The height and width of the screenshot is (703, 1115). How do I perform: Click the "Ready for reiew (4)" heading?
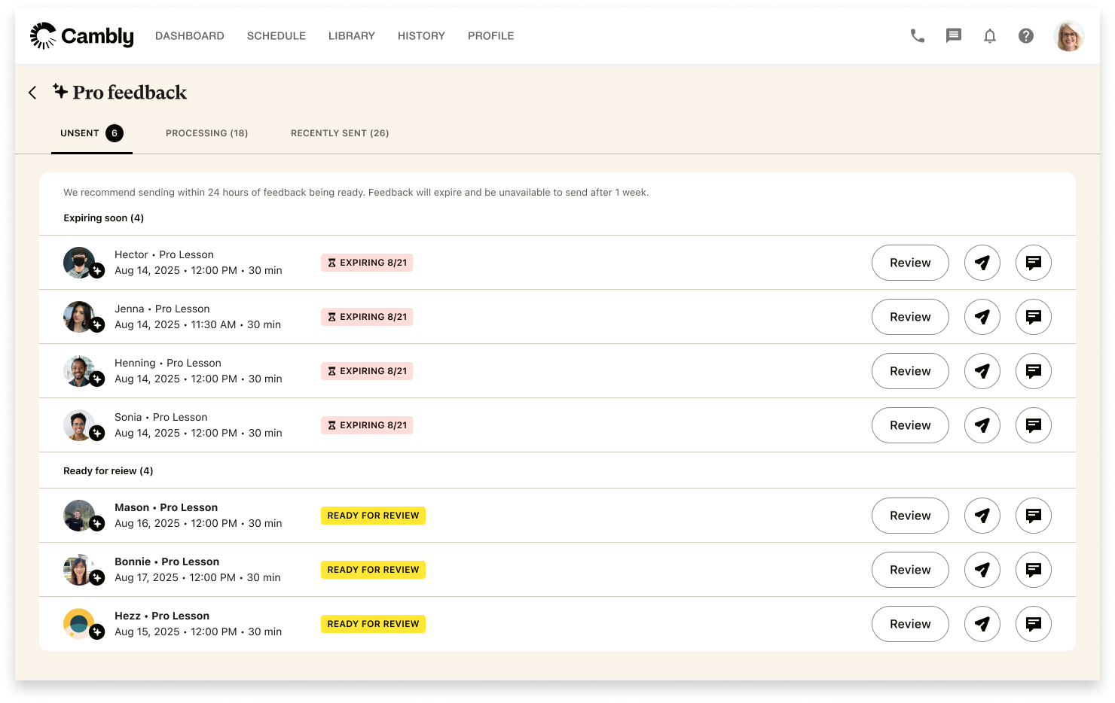pyautogui.click(x=108, y=471)
